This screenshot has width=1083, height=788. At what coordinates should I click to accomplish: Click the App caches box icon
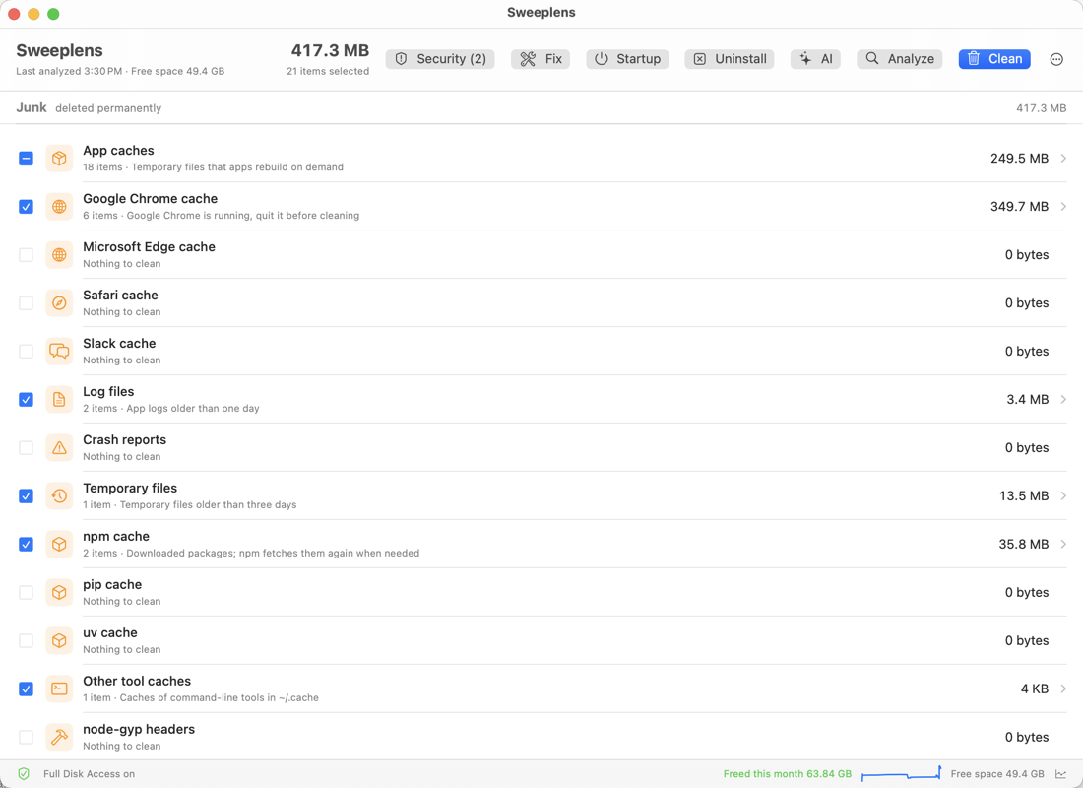point(59,159)
